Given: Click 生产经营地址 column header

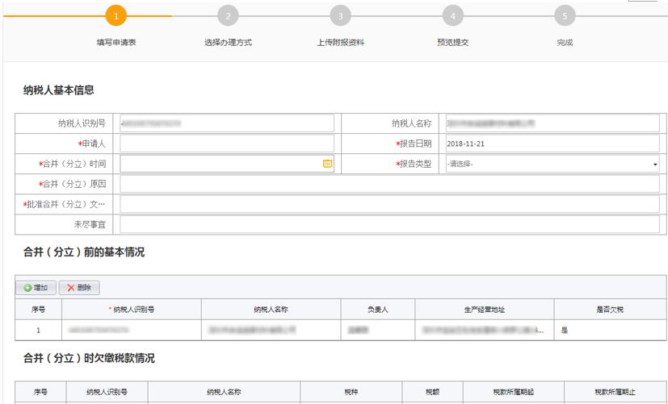Looking at the screenshot, I should (x=485, y=310).
